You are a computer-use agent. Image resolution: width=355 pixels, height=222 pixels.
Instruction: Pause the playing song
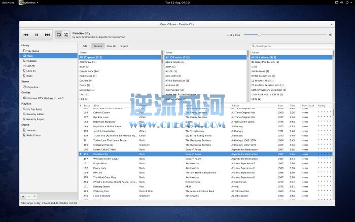[37, 35]
